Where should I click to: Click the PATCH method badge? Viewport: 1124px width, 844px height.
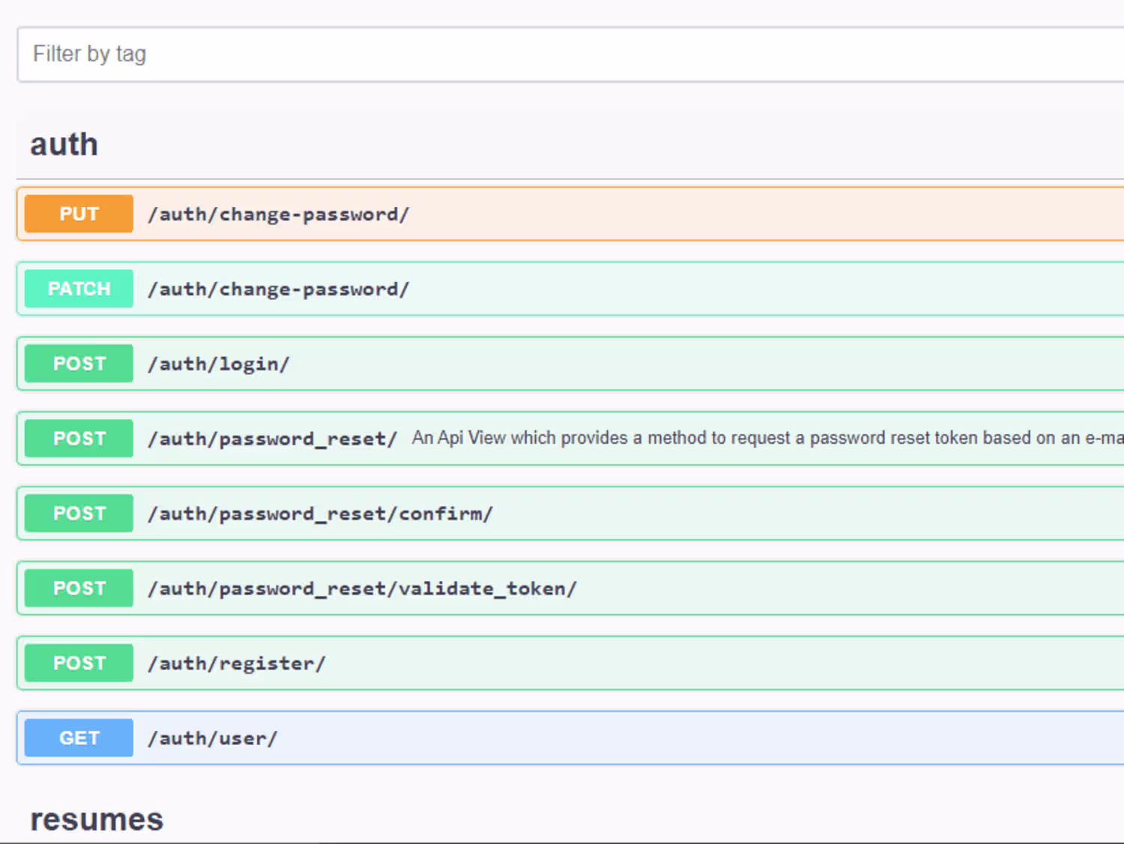(79, 289)
